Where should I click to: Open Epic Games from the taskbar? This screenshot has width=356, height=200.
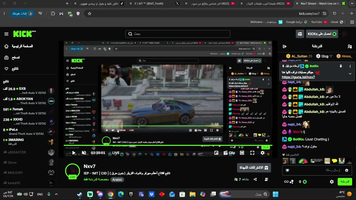point(131,194)
